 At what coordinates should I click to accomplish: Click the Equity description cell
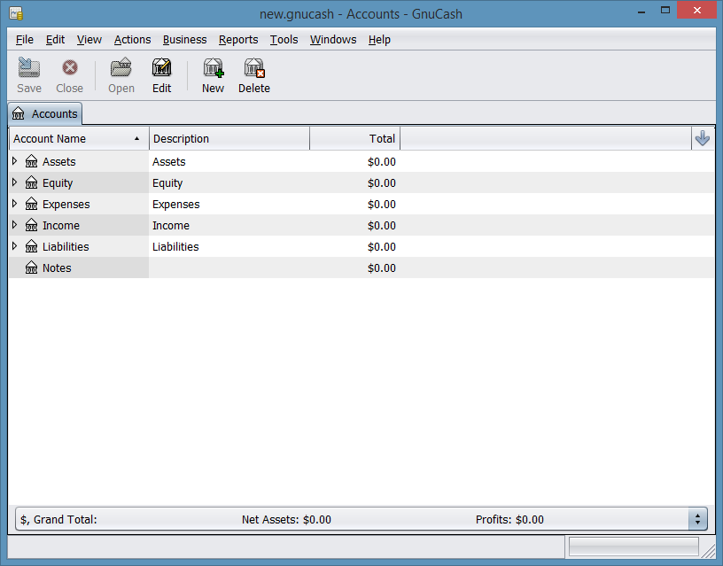click(229, 182)
